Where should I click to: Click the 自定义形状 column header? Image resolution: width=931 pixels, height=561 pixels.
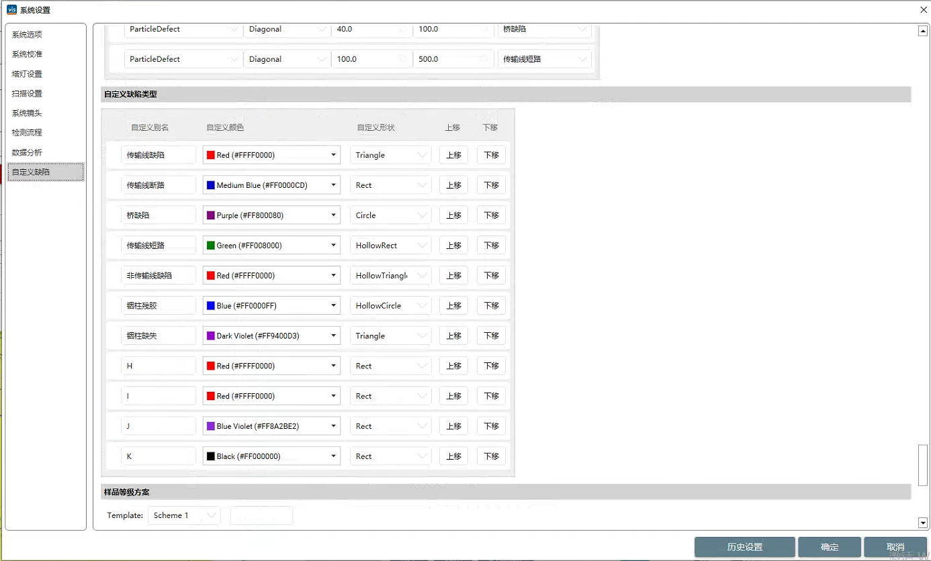pos(376,127)
